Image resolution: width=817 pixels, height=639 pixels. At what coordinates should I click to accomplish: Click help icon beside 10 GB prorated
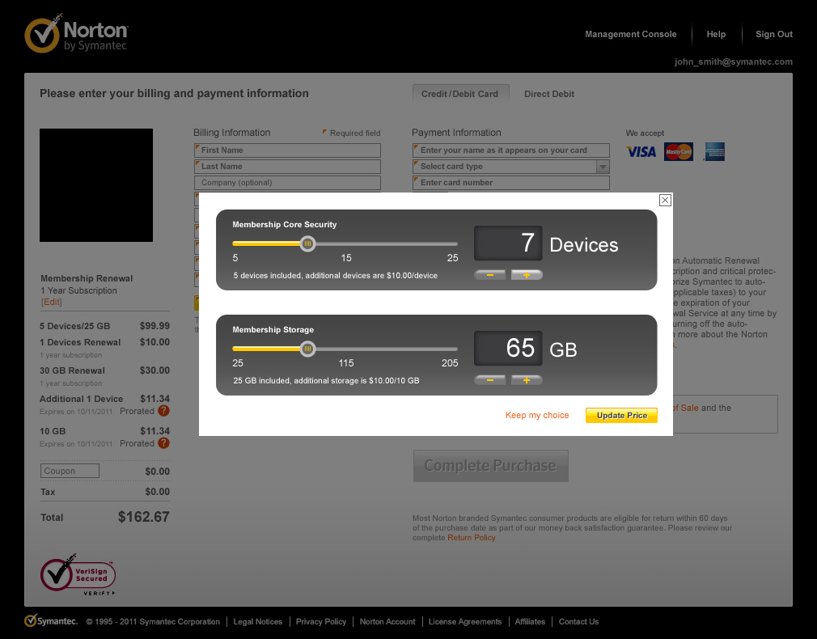coord(163,443)
